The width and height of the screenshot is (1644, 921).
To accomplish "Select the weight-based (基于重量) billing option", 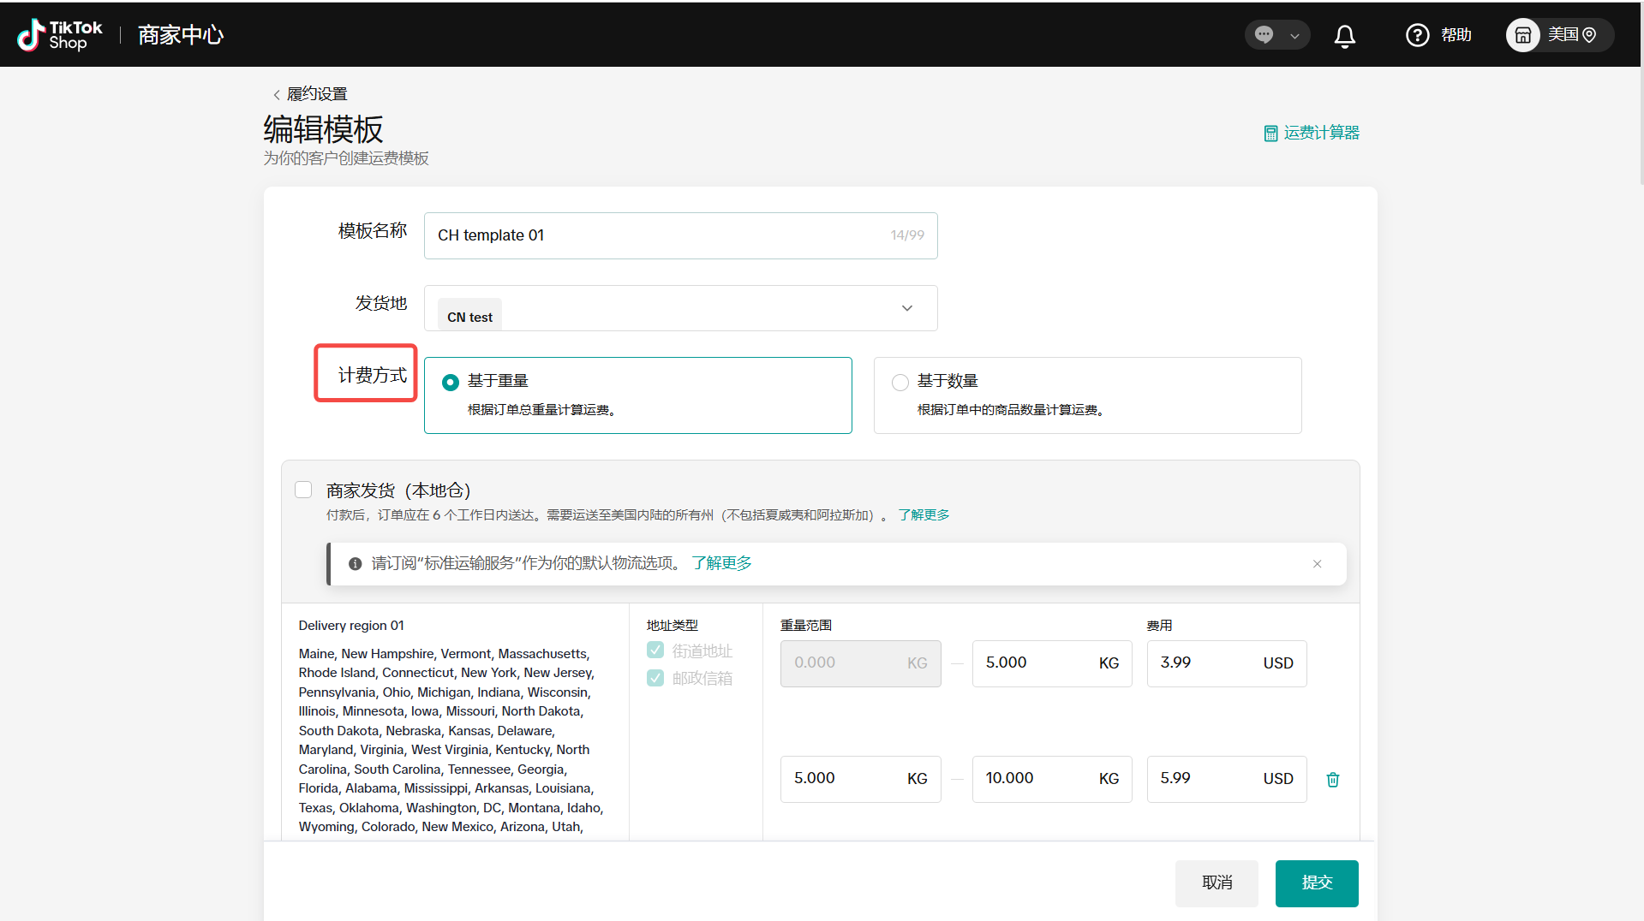I will [450, 382].
